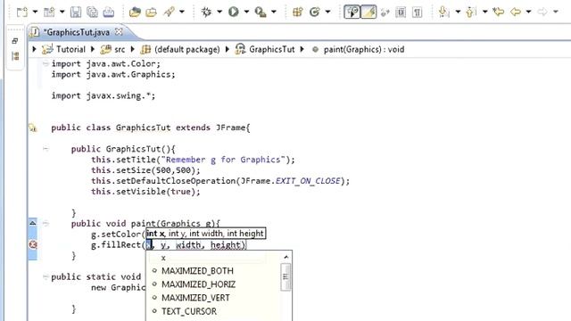Click the y parameter placeholder in fillRect

(163, 245)
